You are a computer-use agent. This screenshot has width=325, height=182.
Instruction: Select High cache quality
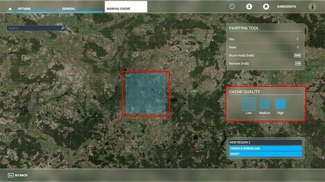coord(281,104)
